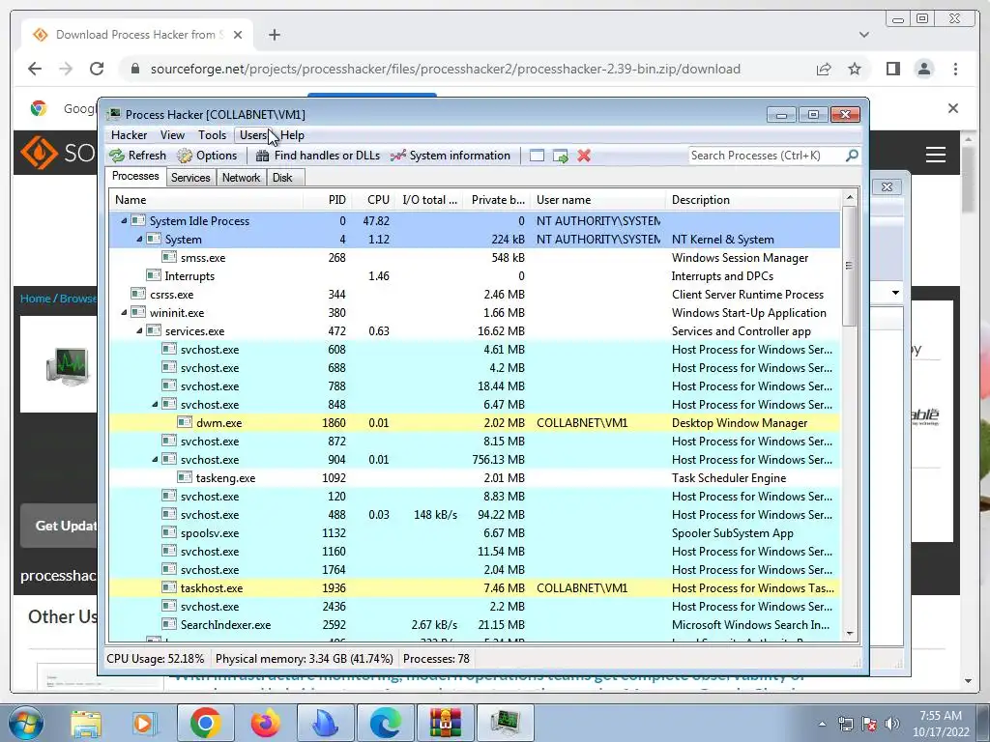990x742 pixels.
Task: Select the Interrupts row
Action: click(475, 275)
